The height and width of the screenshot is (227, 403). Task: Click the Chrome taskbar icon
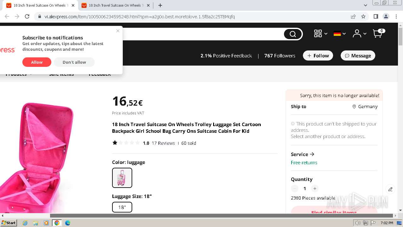click(x=57, y=223)
